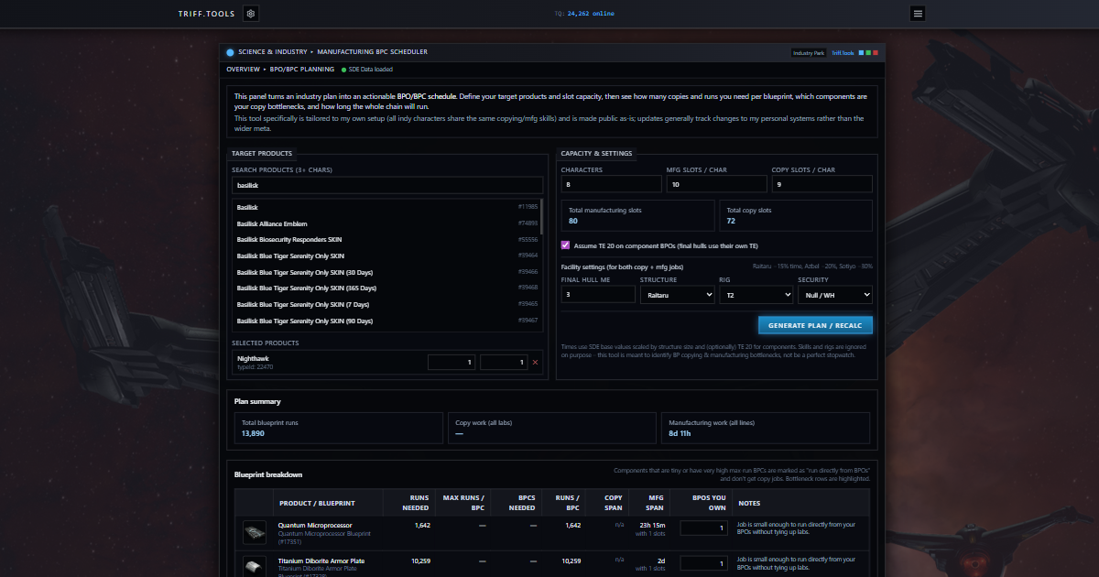The image size is (1099, 577).
Task: Open the Triff.Tools link in the panel header
Action: tap(843, 53)
